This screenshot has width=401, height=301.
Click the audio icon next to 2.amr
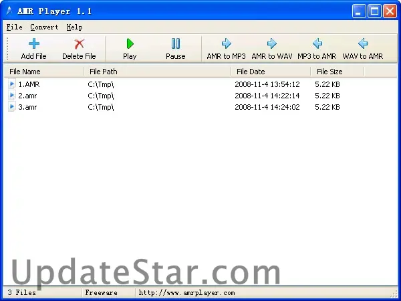pos(11,95)
